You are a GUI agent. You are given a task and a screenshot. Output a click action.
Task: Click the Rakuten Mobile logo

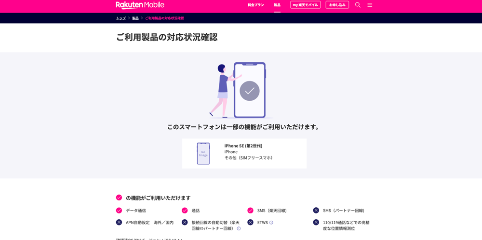(140, 5)
